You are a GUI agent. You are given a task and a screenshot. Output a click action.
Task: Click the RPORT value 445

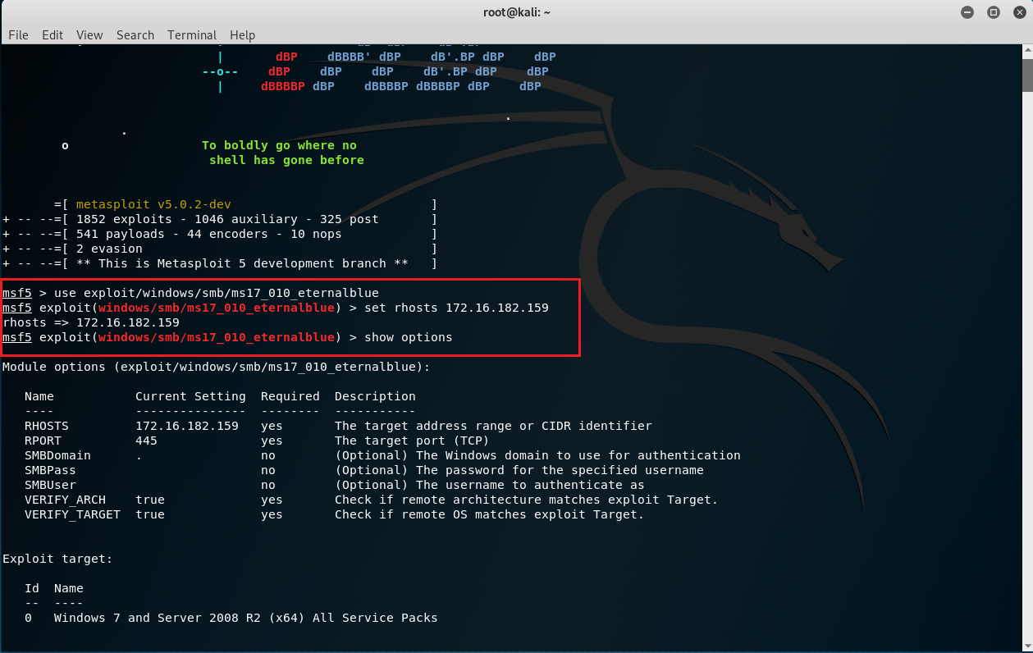point(146,441)
